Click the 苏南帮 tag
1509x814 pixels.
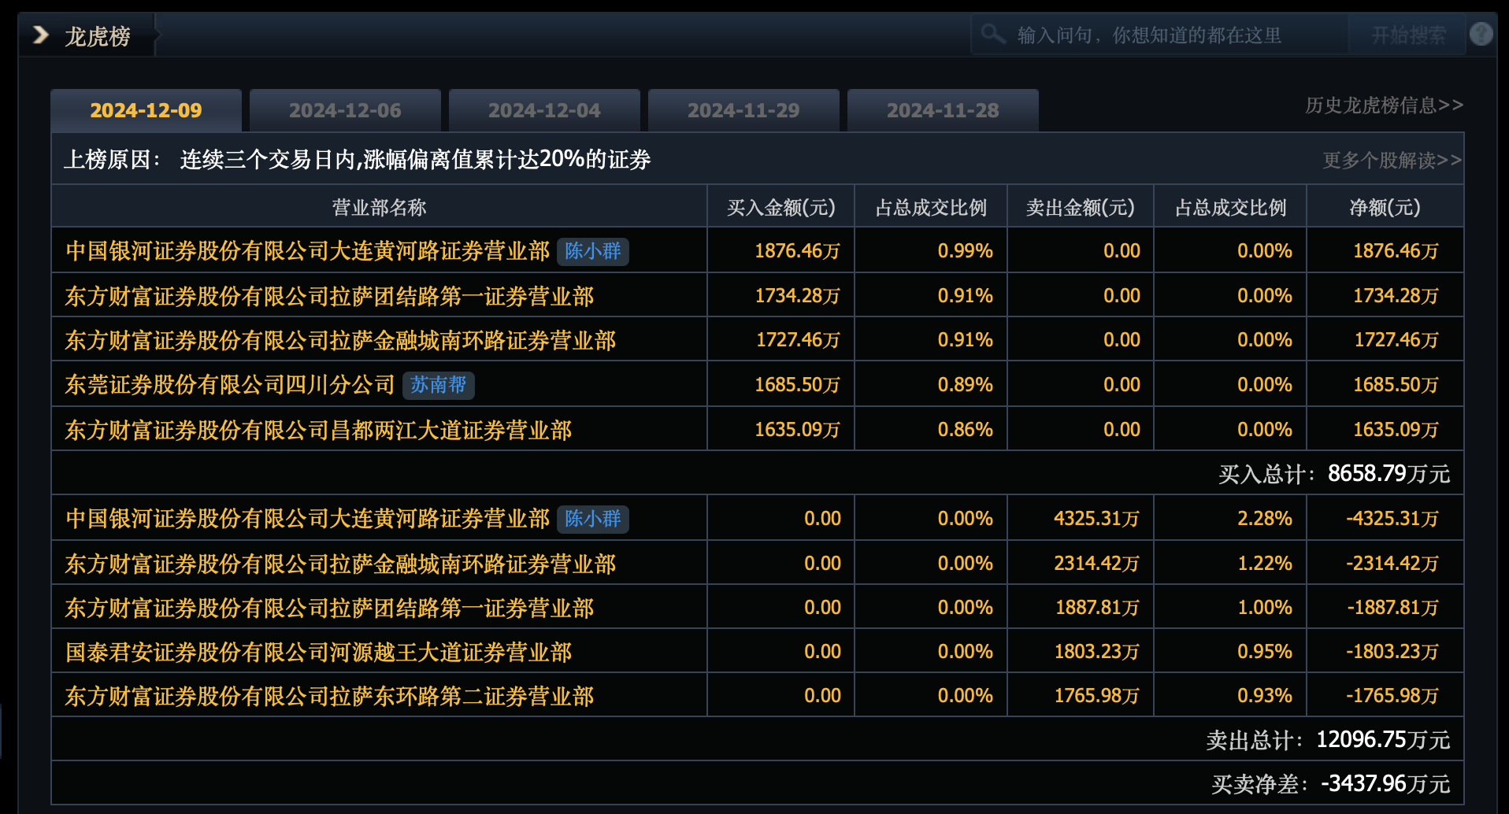[439, 385]
